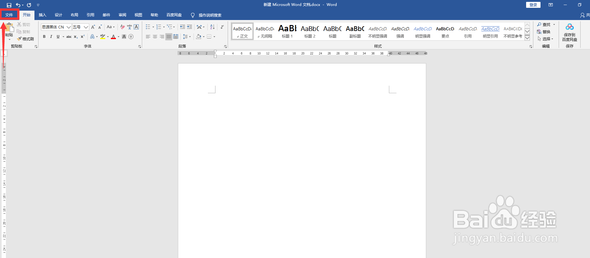Toggle Underline formatting
The width and height of the screenshot is (590, 258).
click(58, 37)
